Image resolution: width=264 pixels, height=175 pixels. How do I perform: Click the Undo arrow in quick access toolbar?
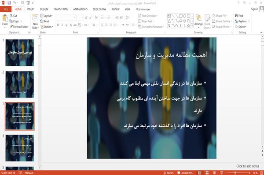(15, 3)
